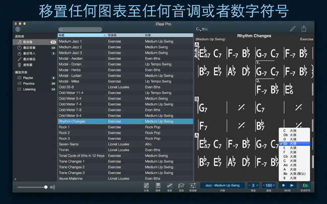Choose Db major in the key menu

(294, 135)
